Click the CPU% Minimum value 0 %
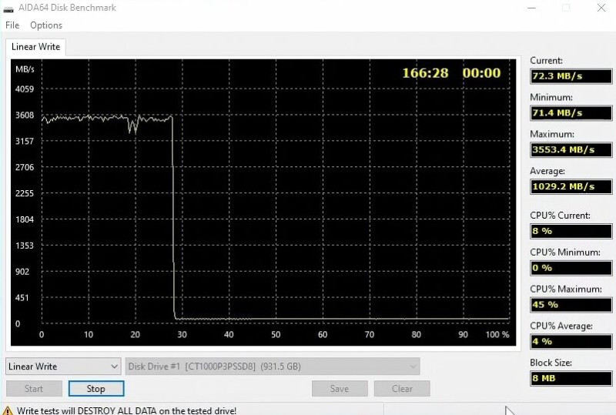This screenshot has width=616, height=415. tap(571, 268)
